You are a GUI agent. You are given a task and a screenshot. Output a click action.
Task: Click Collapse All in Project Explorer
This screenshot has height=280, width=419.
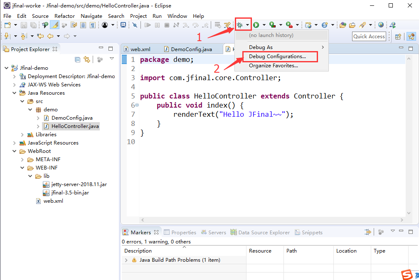point(77,59)
